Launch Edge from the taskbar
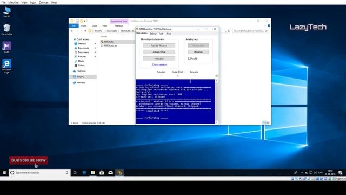 [84, 173]
